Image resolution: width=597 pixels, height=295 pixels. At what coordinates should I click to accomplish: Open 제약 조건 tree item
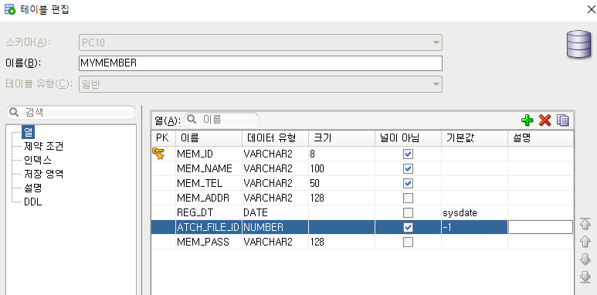(44, 146)
